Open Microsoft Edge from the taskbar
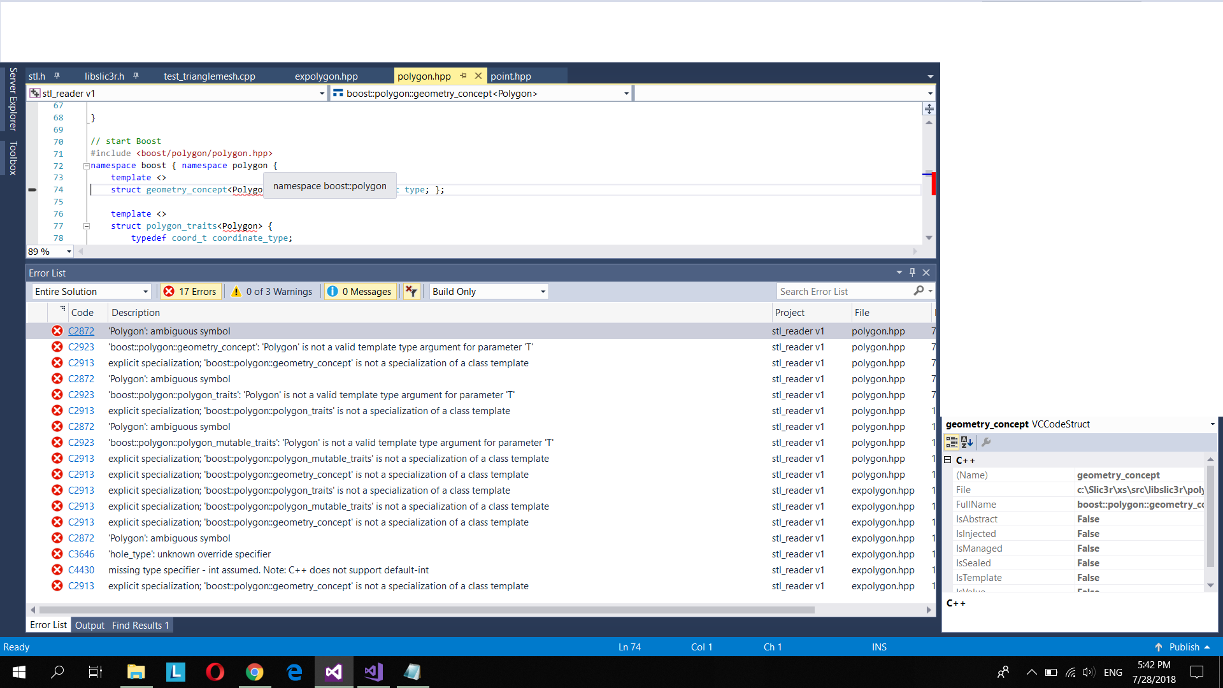This screenshot has width=1223, height=688. click(x=294, y=672)
